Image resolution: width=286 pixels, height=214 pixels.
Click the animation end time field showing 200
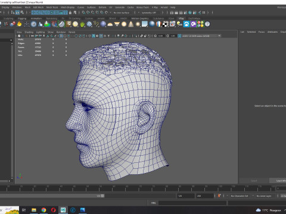(x=205, y=196)
